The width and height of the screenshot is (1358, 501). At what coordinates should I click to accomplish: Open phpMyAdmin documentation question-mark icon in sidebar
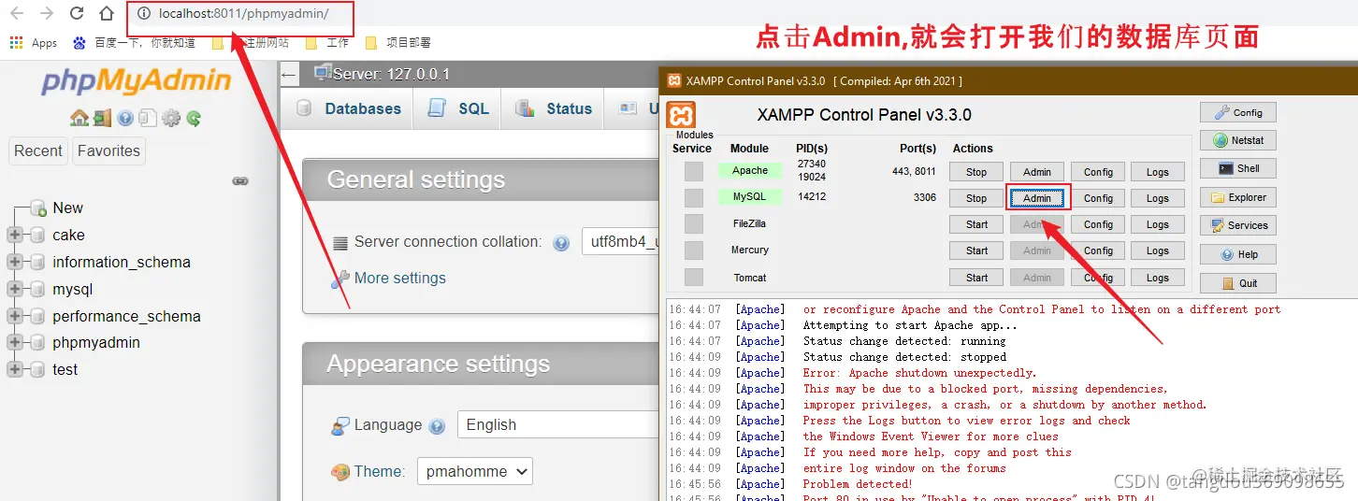pyautogui.click(x=126, y=118)
